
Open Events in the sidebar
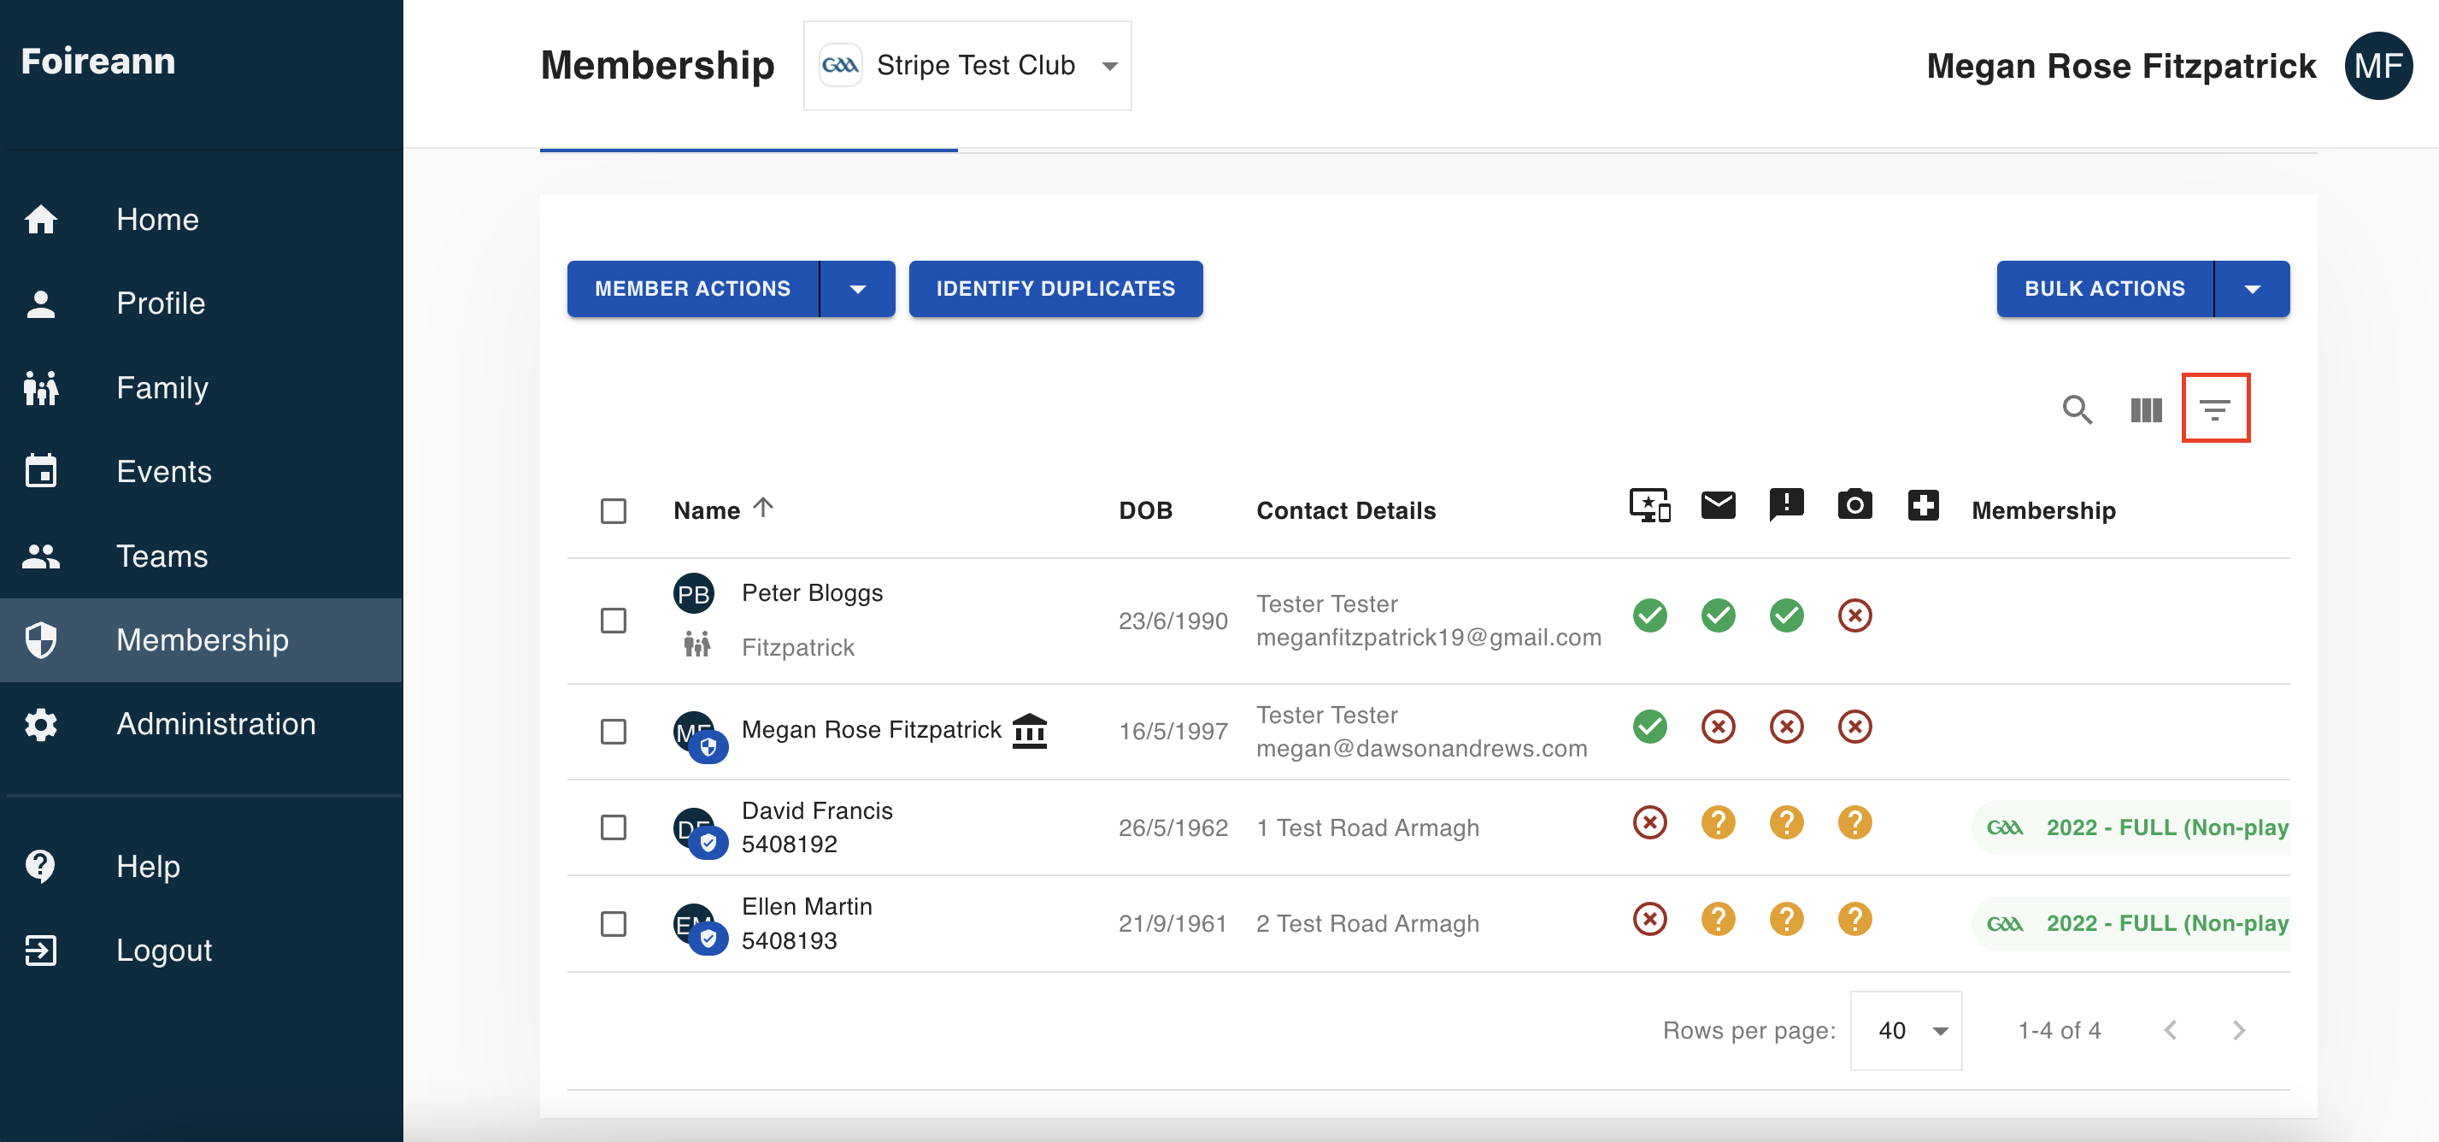201,472
